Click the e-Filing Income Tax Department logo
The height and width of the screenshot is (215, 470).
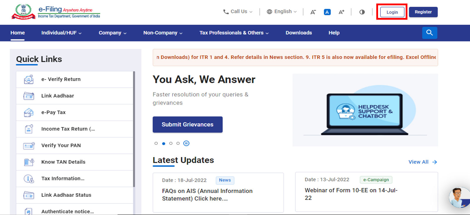click(56, 12)
